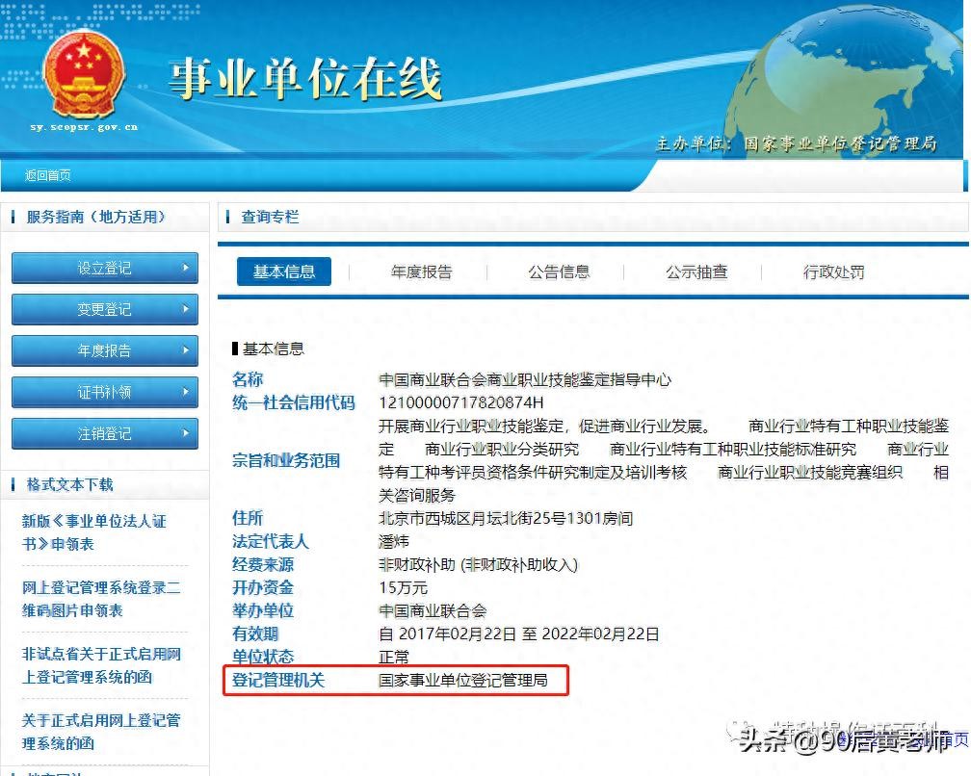
Task: Open the 年度报告 sidebar button
Action: 104,351
